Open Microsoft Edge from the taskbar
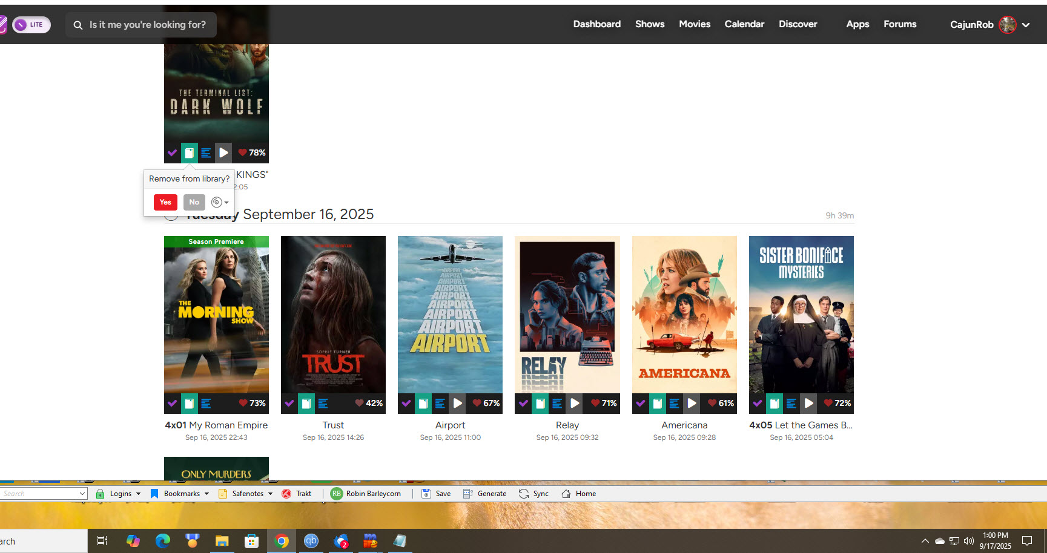The image size is (1047, 553). click(x=163, y=541)
